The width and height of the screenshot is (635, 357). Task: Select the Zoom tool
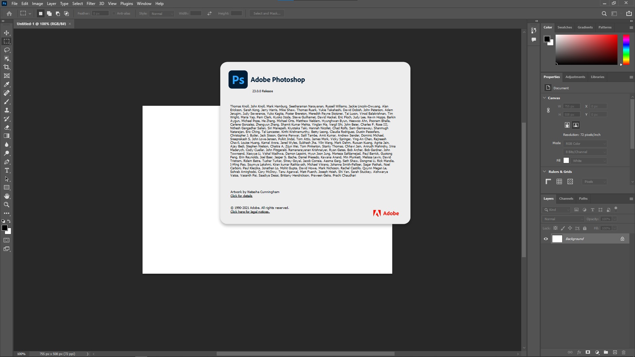click(x=7, y=205)
